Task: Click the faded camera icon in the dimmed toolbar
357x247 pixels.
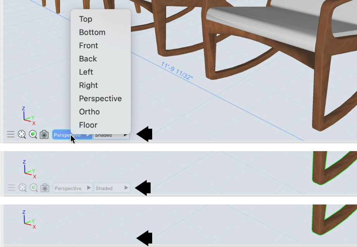Action: [45, 188]
